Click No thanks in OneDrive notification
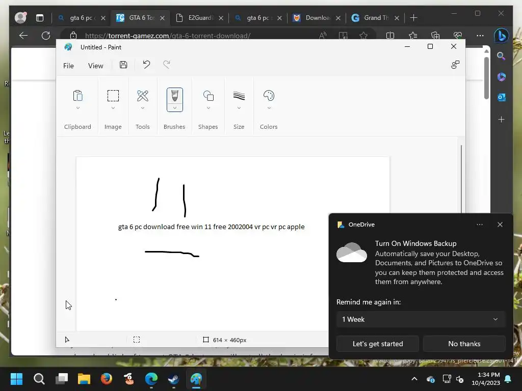 [x=464, y=344]
